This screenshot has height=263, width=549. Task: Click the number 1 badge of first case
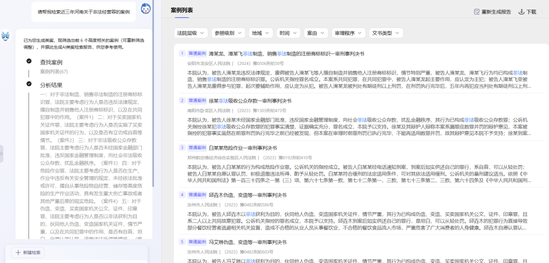[182, 53]
